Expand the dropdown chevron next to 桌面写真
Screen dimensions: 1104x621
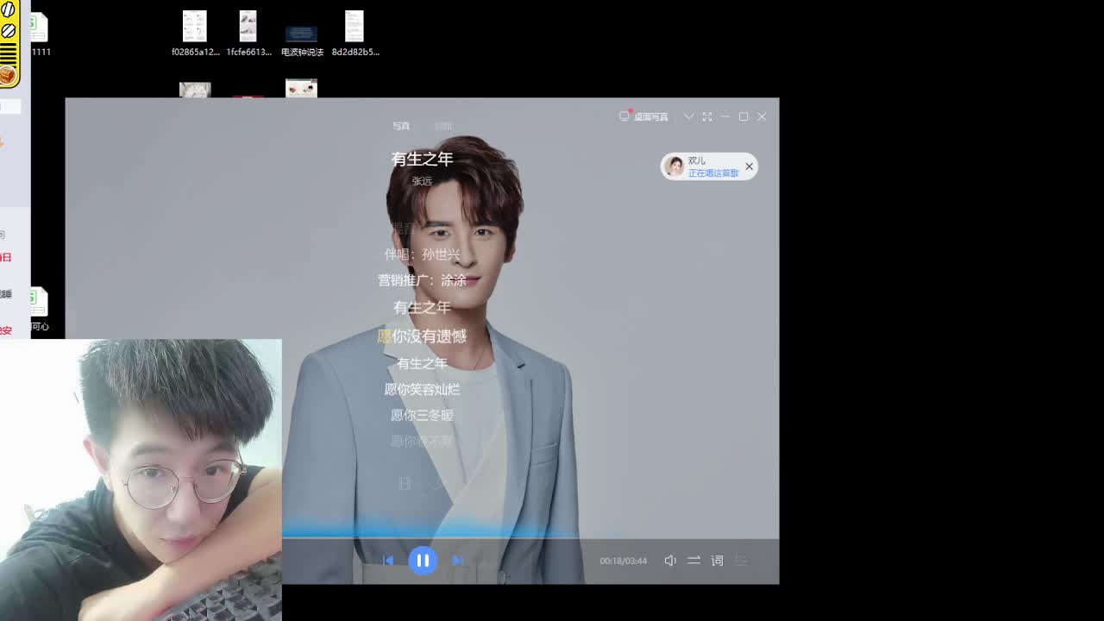(x=688, y=116)
